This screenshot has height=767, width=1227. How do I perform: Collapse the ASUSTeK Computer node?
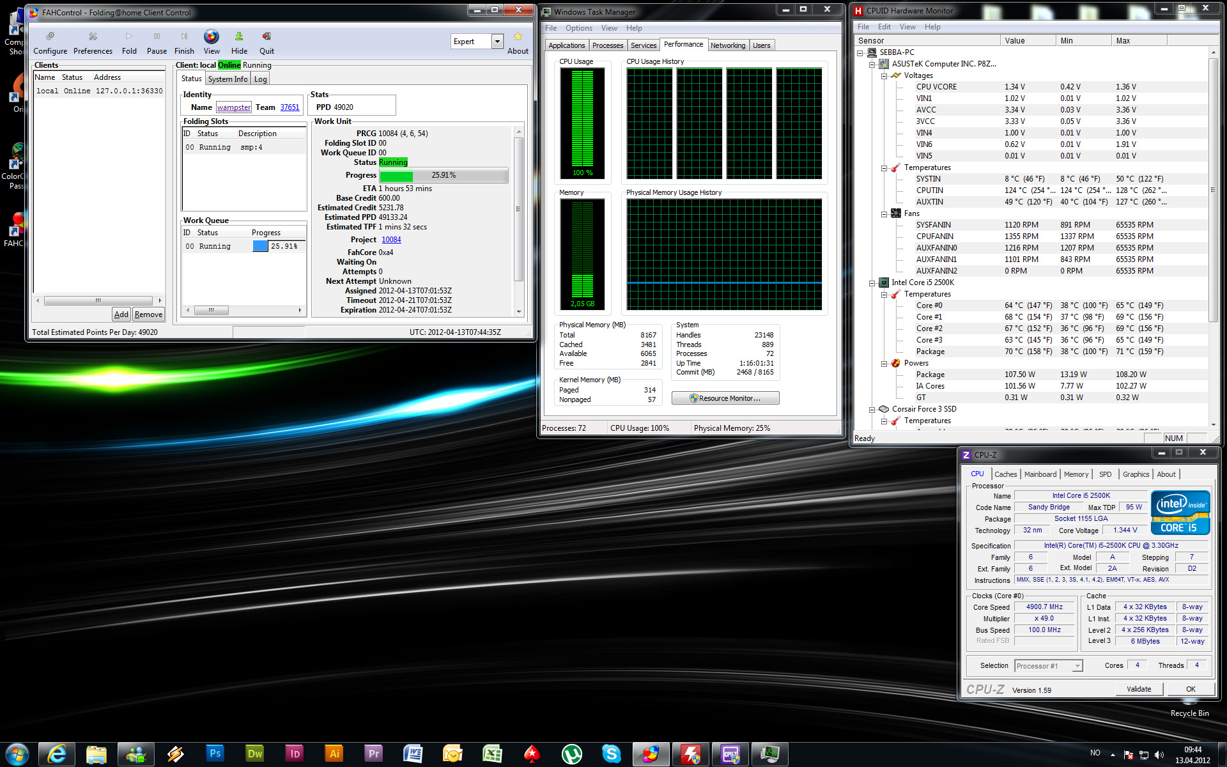click(x=872, y=64)
